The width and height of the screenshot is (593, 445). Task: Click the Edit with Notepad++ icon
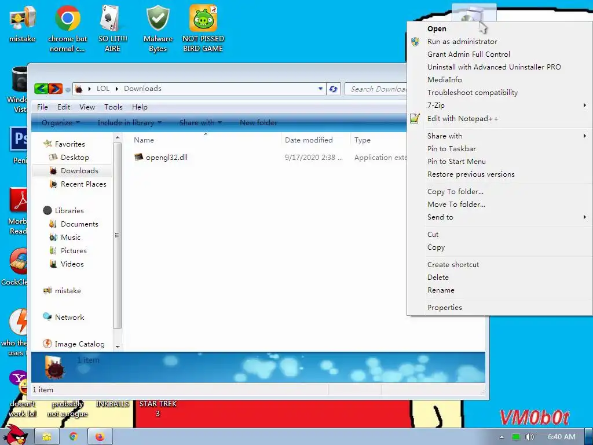click(415, 118)
